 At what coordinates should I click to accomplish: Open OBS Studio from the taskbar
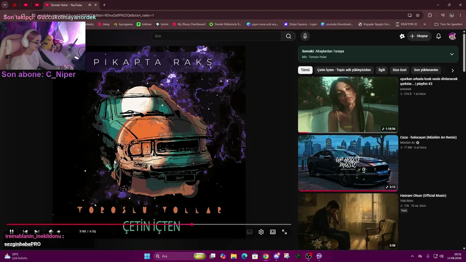pyautogui.click(x=308, y=256)
